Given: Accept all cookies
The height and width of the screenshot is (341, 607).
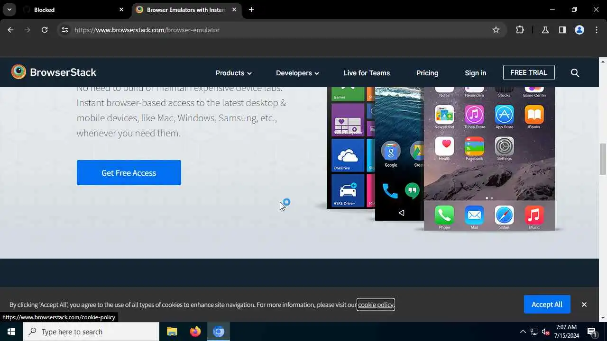Looking at the screenshot, I should tap(547, 305).
